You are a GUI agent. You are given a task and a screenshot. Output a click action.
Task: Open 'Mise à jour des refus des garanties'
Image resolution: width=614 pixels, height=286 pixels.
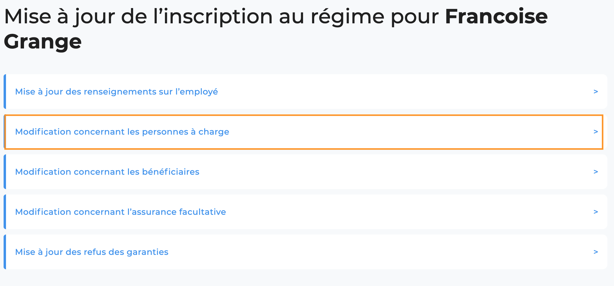point(92,252)
